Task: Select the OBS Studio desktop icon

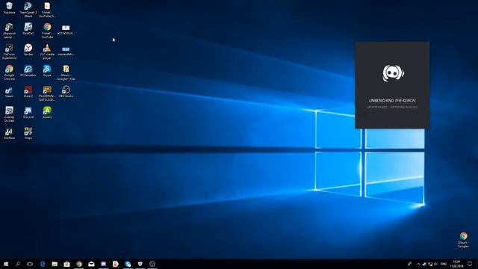Action: 66,91
